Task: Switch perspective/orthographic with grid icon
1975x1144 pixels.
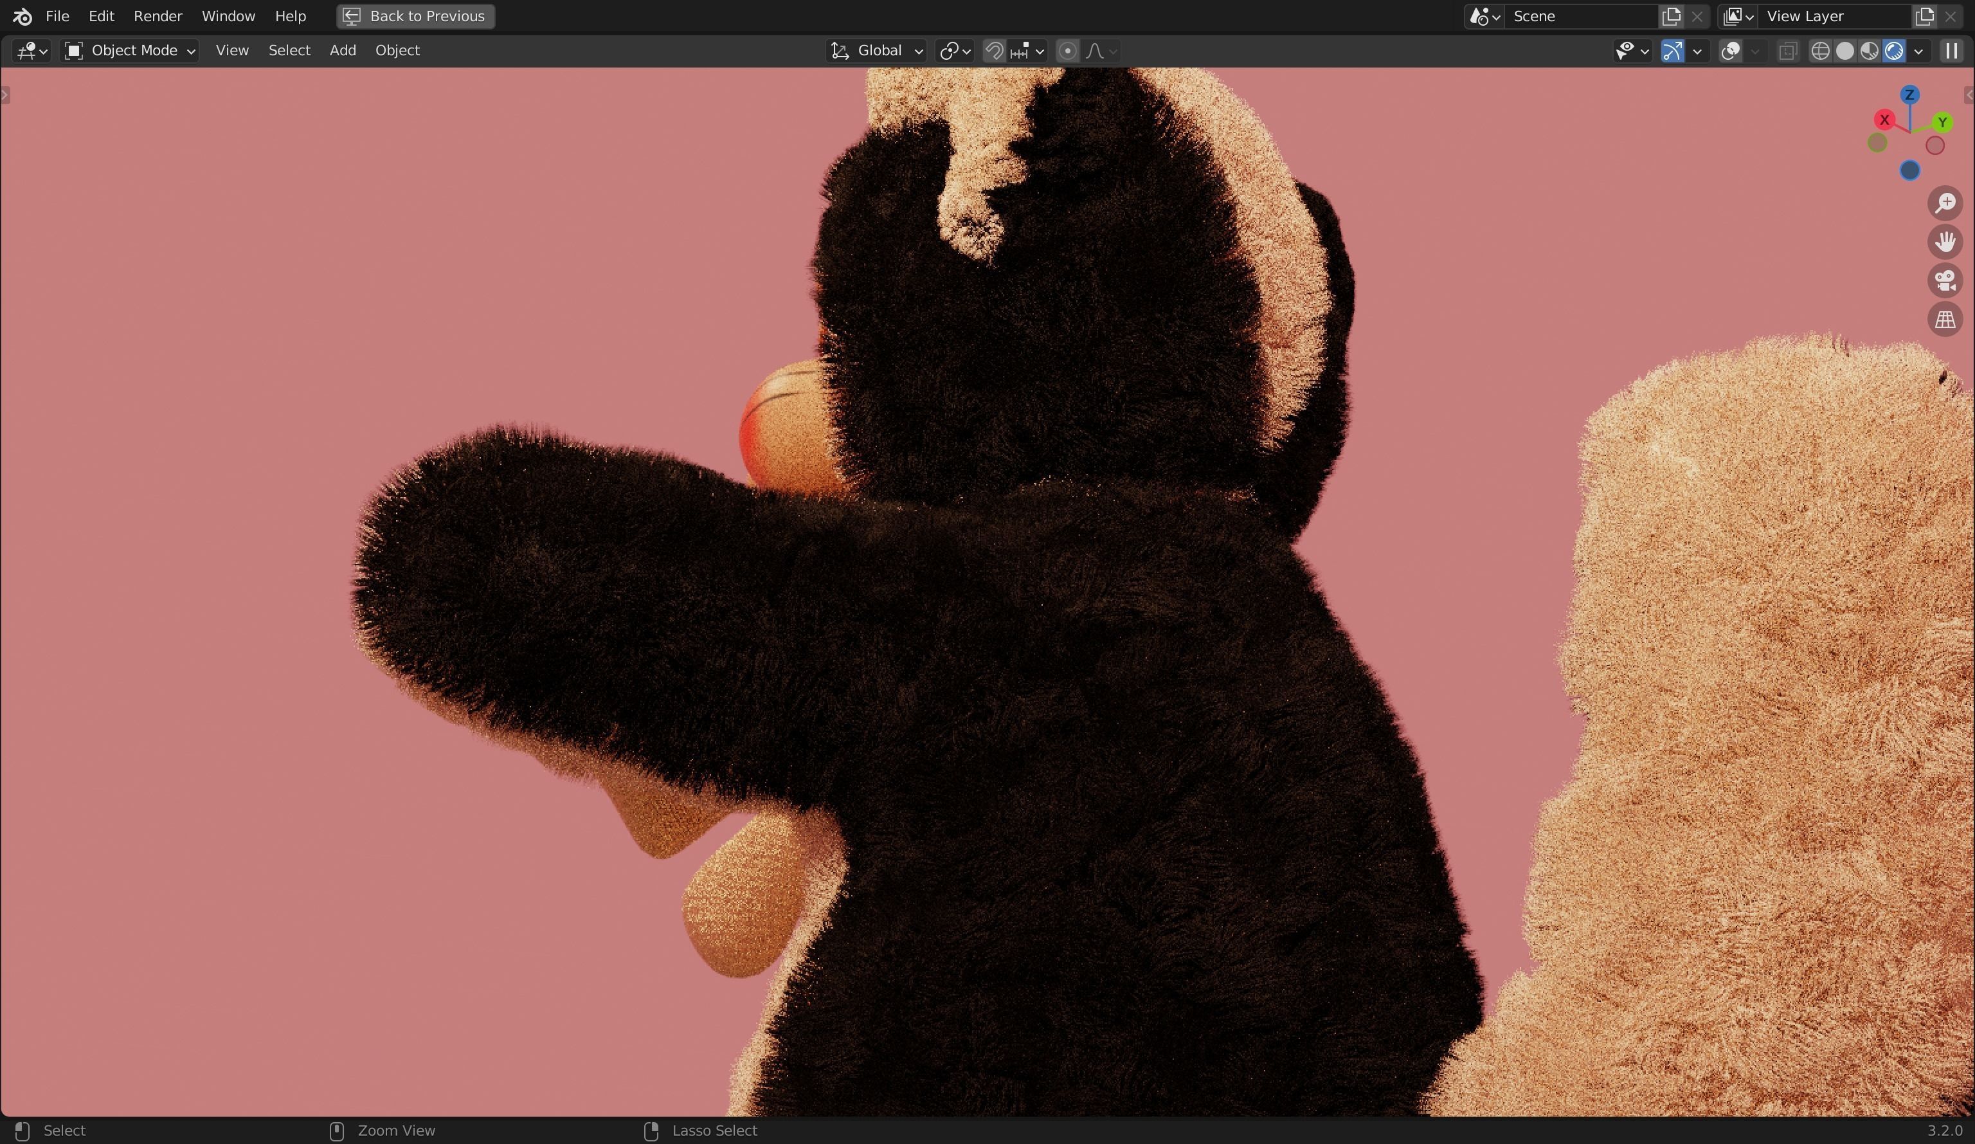Action: point(1944,319)
